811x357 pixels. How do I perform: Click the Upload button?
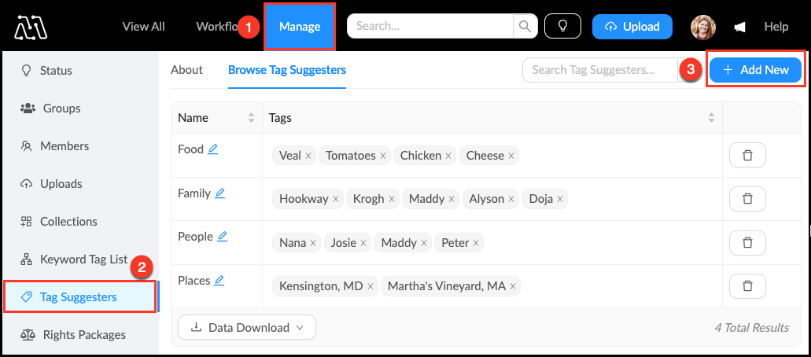point(632,27)
